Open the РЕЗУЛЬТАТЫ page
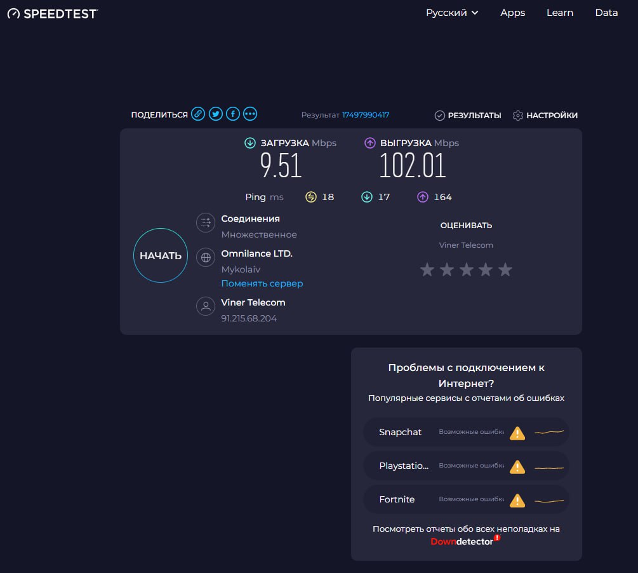The image size is (638, 573). (x=468, y=116)
